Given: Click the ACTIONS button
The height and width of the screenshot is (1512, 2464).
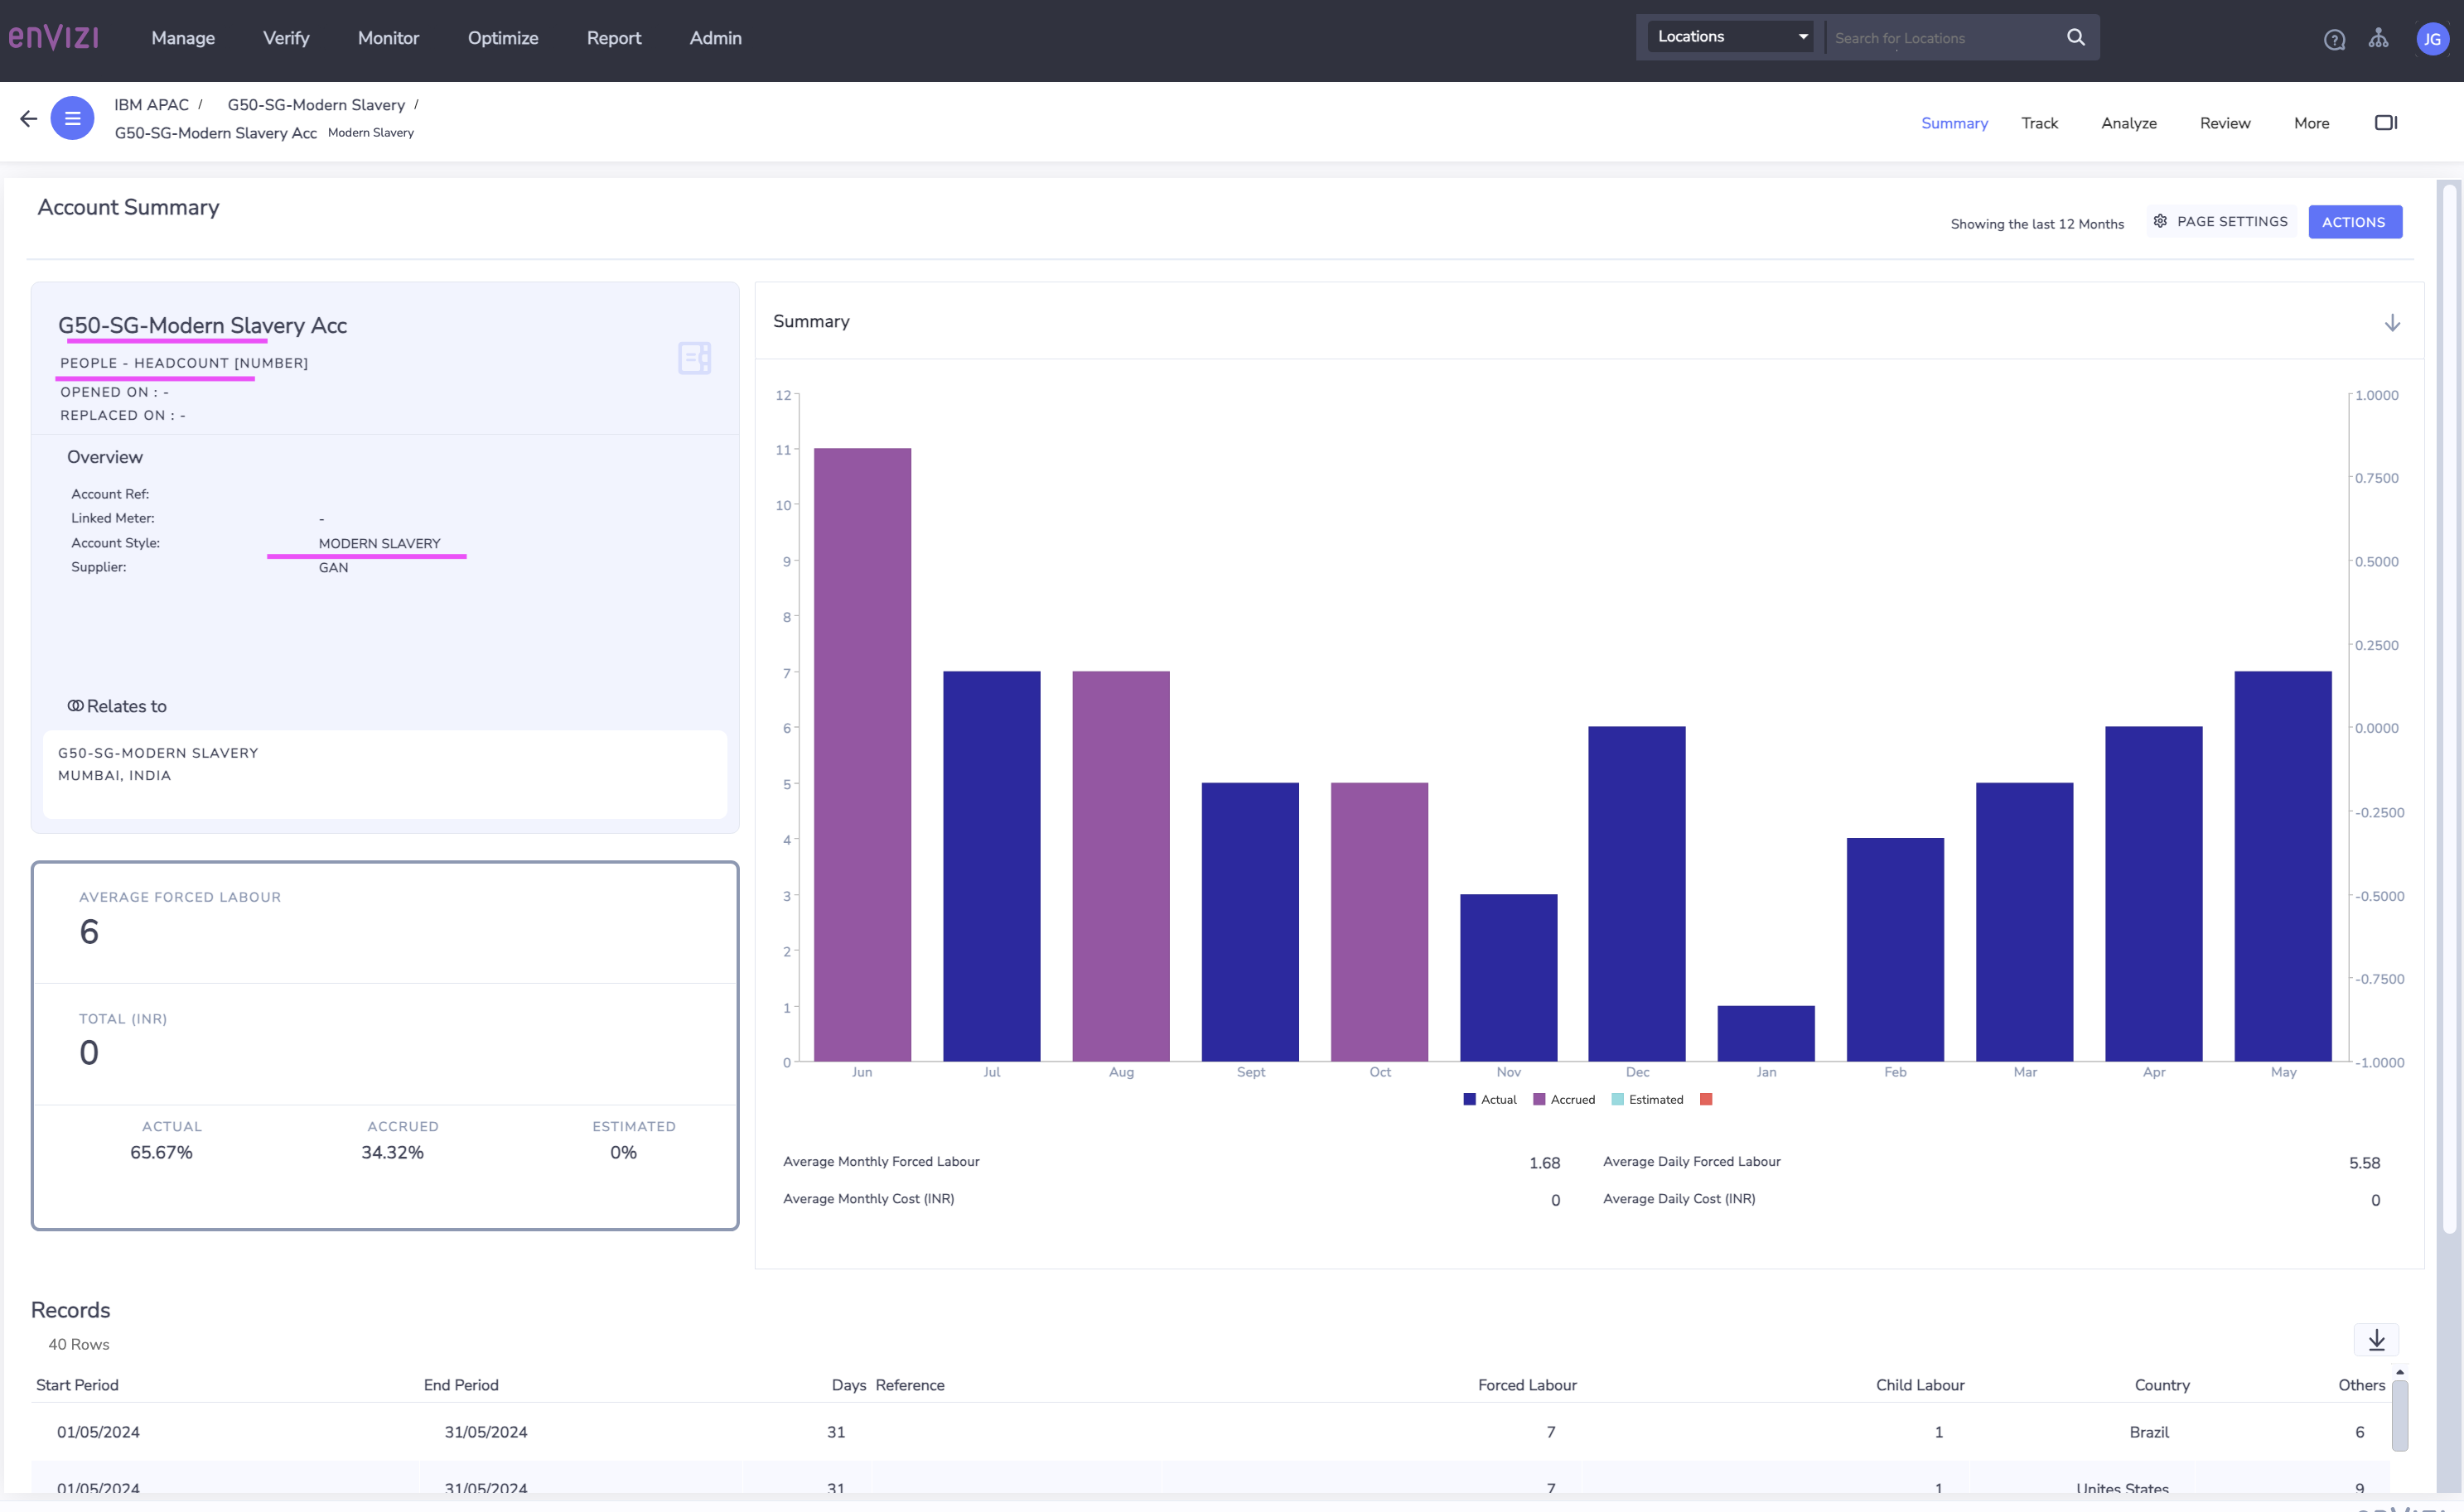Looking at the screenshot, I should click(x=2355, y=221).
